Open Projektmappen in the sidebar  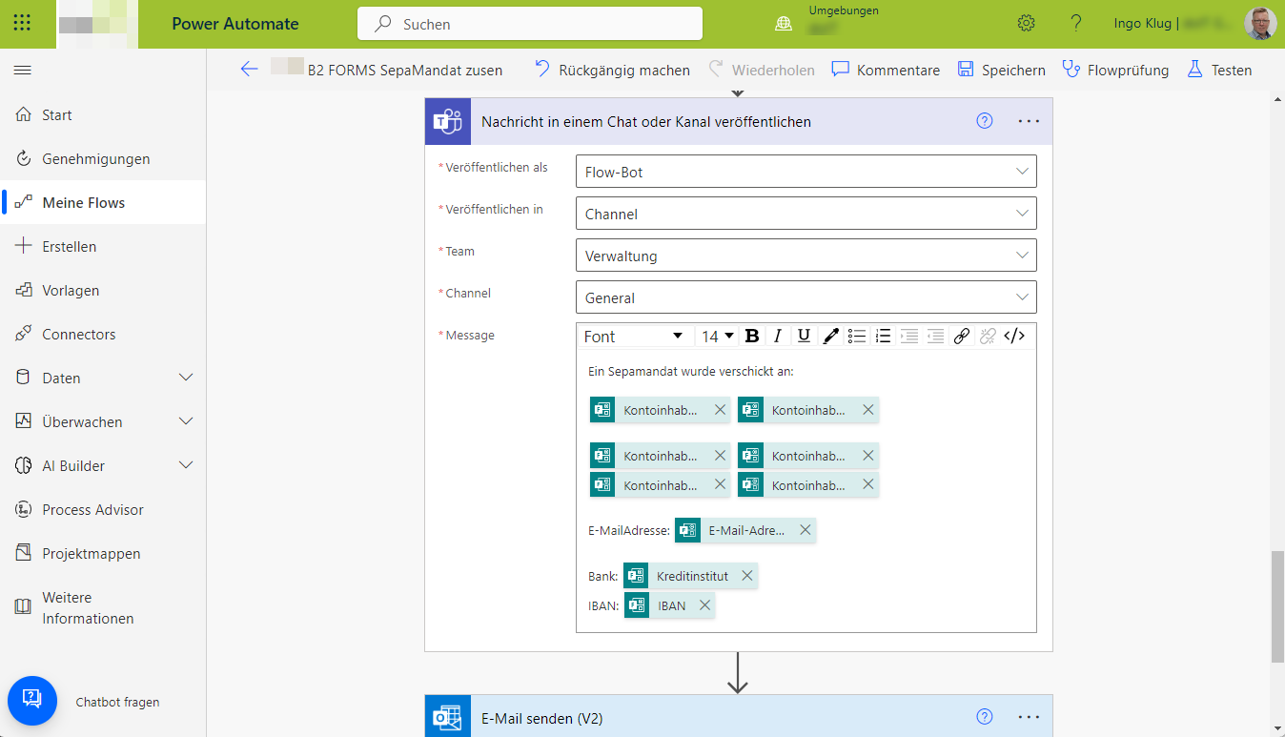coord(103,553)
